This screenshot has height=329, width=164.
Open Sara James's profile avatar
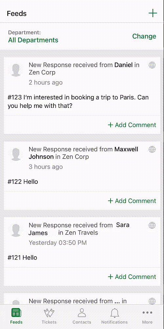tap(16, 230)
